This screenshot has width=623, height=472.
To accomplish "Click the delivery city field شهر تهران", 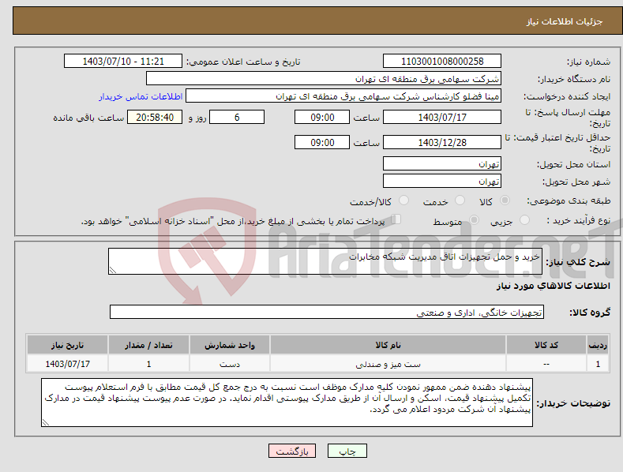I will pos(442,182).
